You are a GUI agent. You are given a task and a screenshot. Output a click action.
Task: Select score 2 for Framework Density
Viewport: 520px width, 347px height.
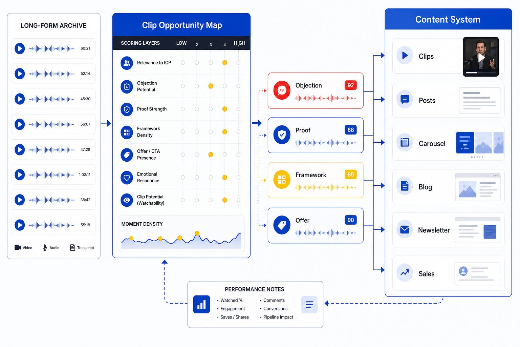click(x=197, y=132)
